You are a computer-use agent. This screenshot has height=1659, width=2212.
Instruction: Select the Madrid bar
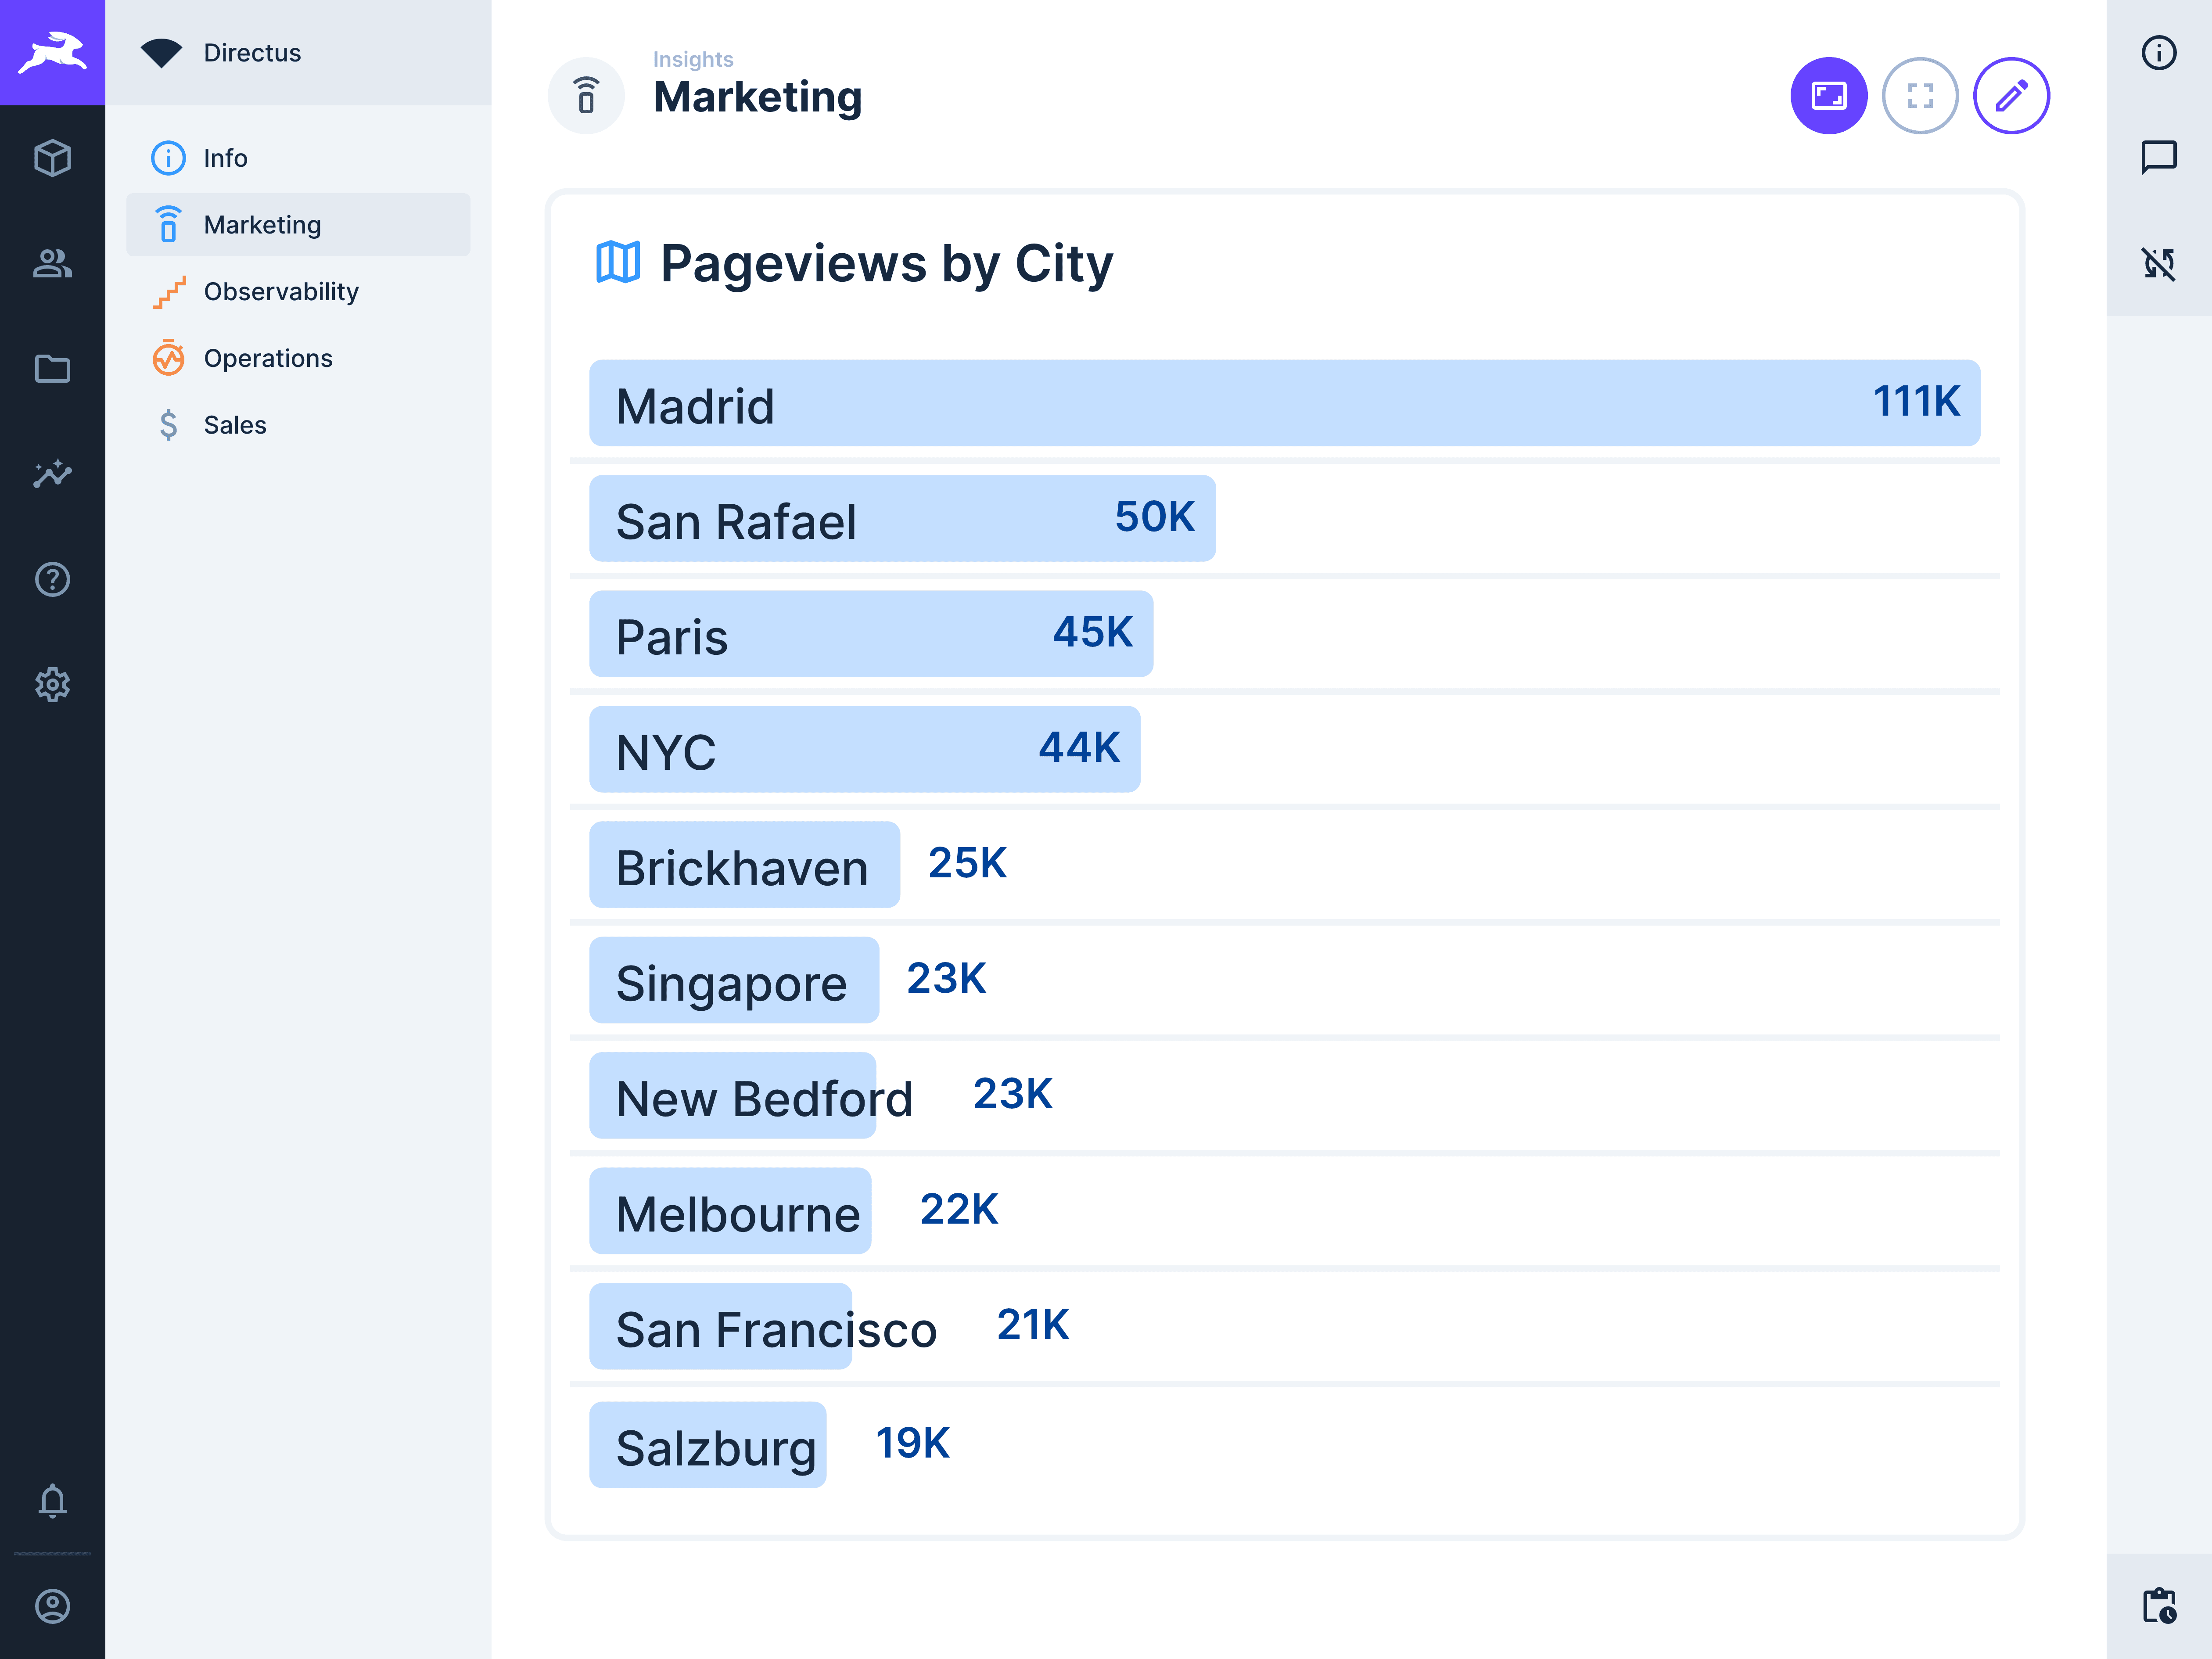[1284, 403]
